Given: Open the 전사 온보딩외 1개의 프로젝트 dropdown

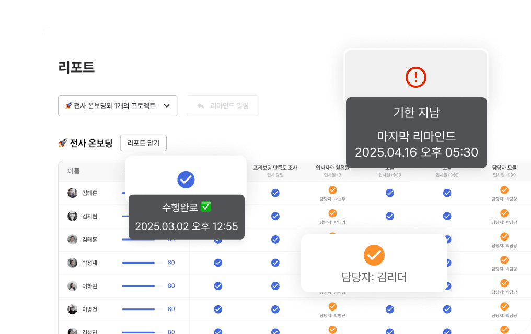Looking at the screenshot, I should tap(118, 106).
